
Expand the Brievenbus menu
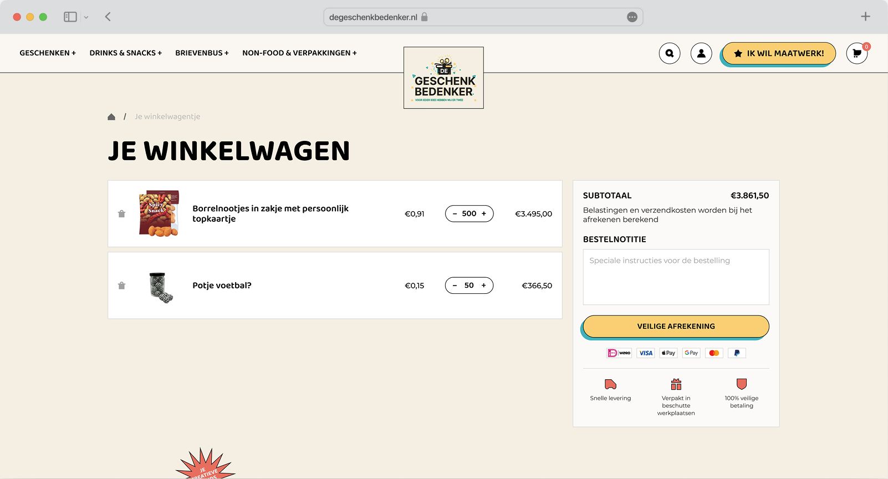coord(202,53)
